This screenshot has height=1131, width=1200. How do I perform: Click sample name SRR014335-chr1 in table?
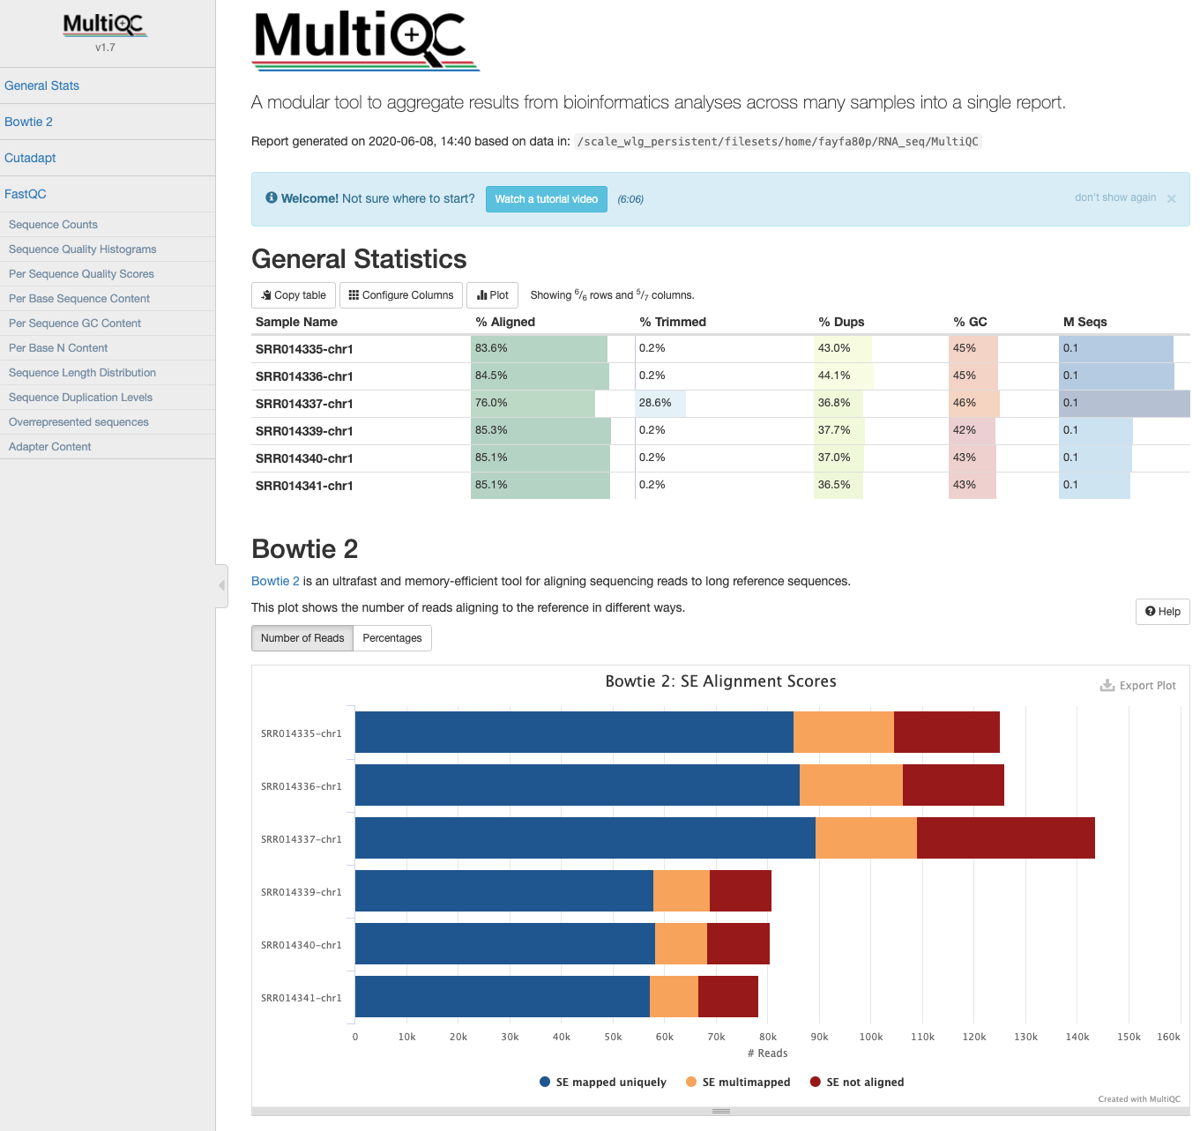(304, 350)
